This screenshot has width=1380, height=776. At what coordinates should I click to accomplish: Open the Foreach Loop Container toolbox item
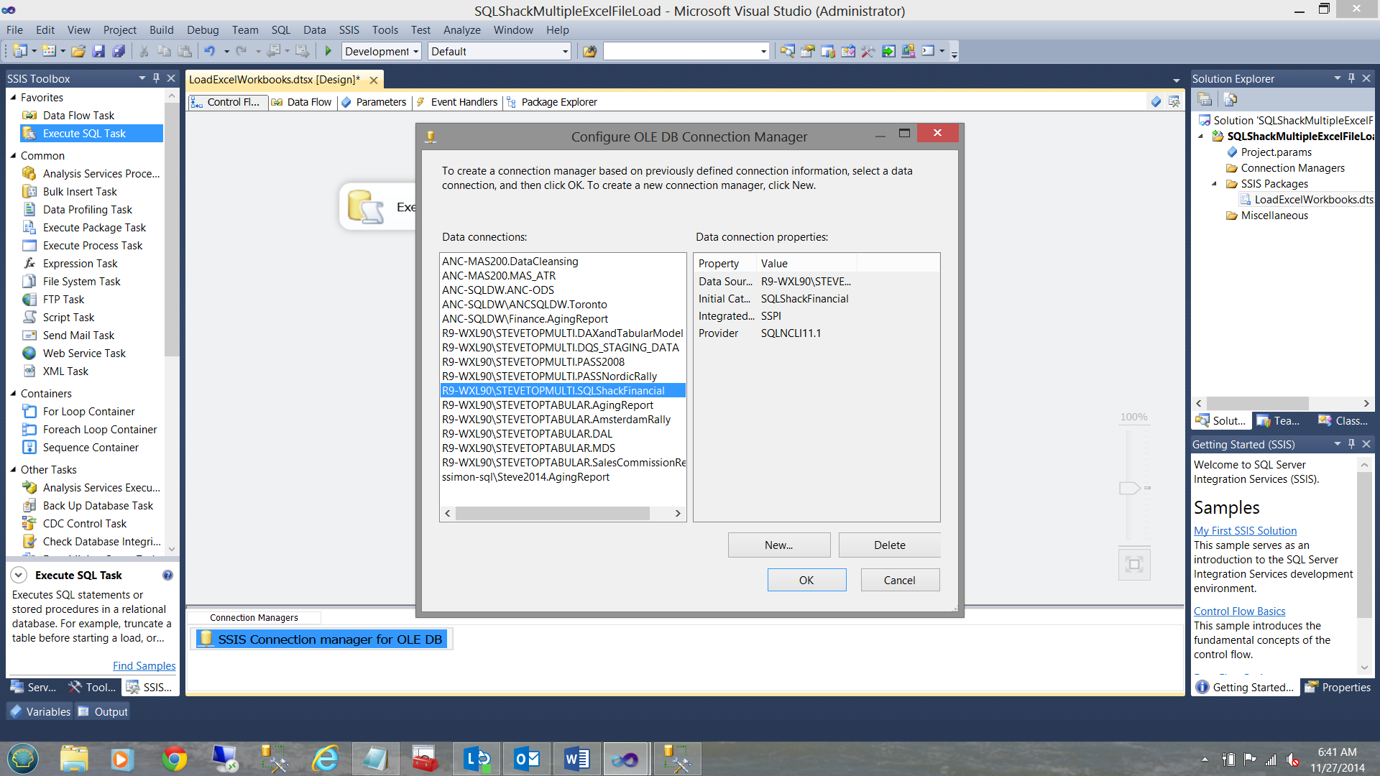[99, 430]
